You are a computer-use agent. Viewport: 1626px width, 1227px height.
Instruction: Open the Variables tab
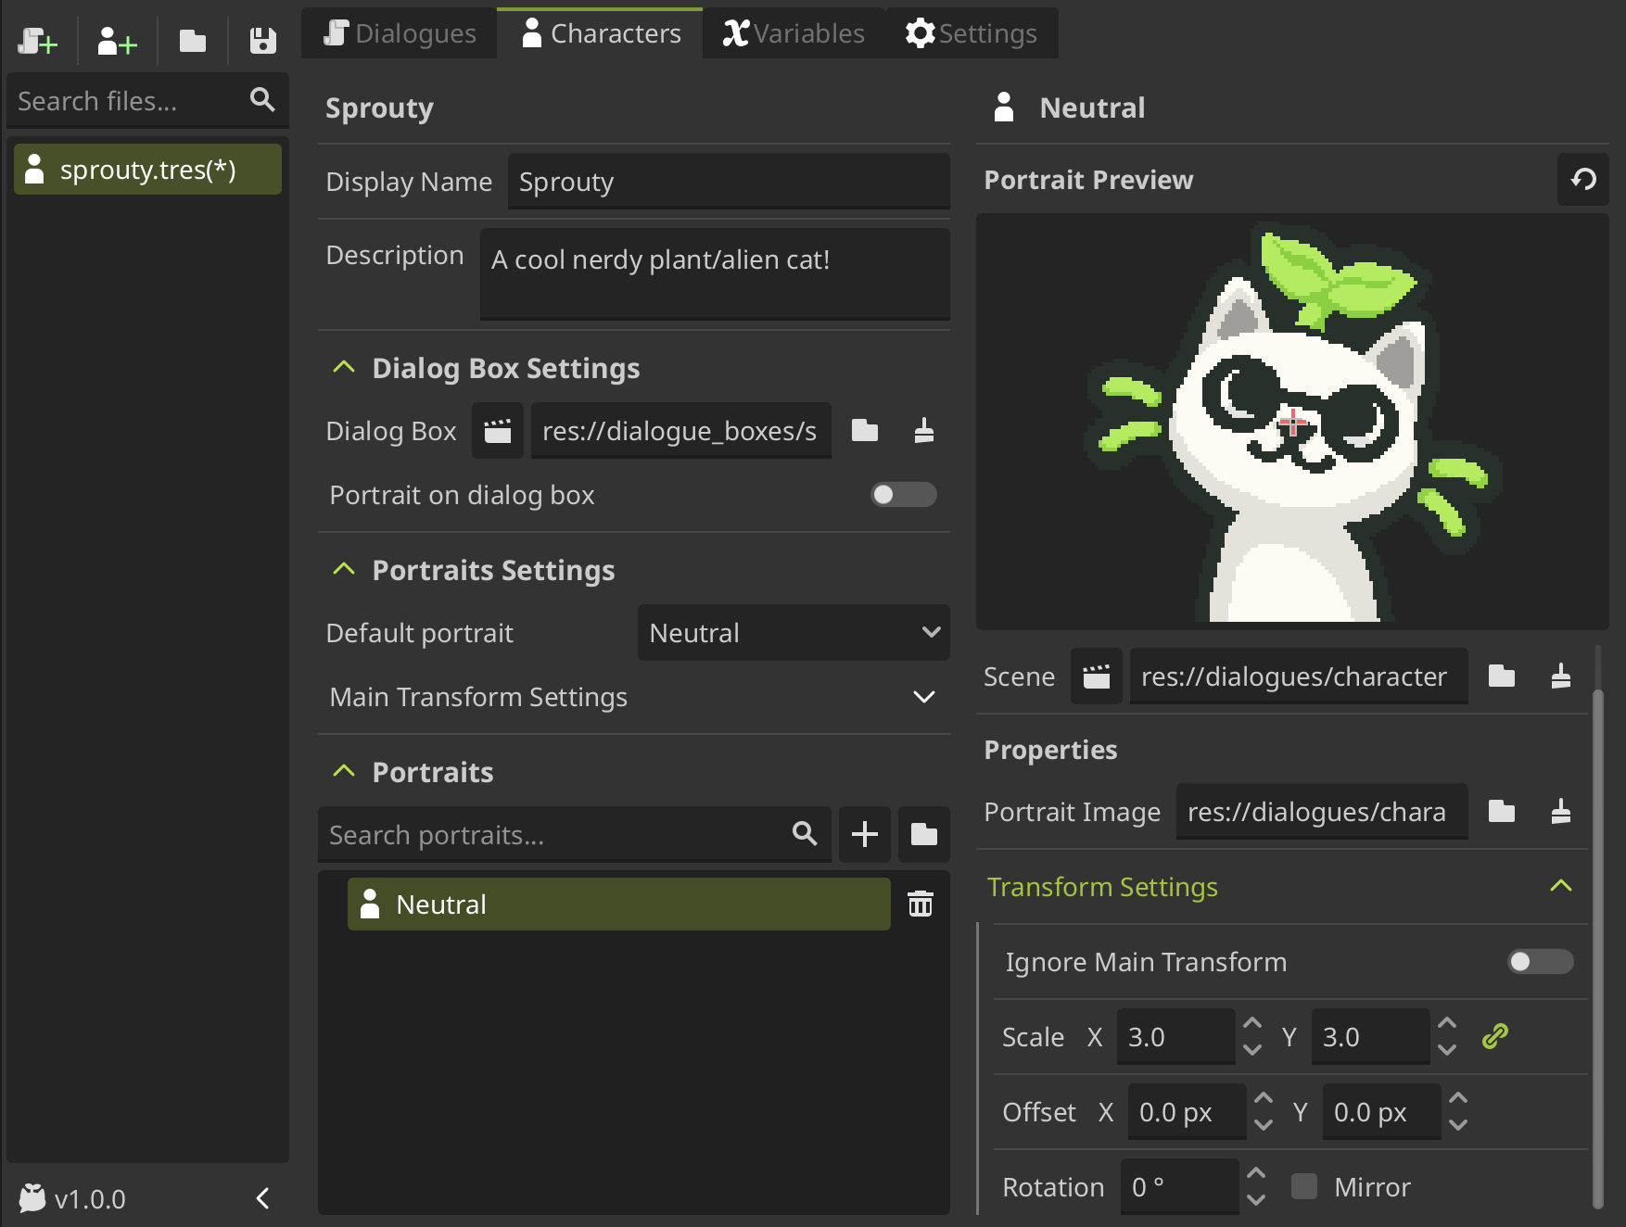coord(794,33)
